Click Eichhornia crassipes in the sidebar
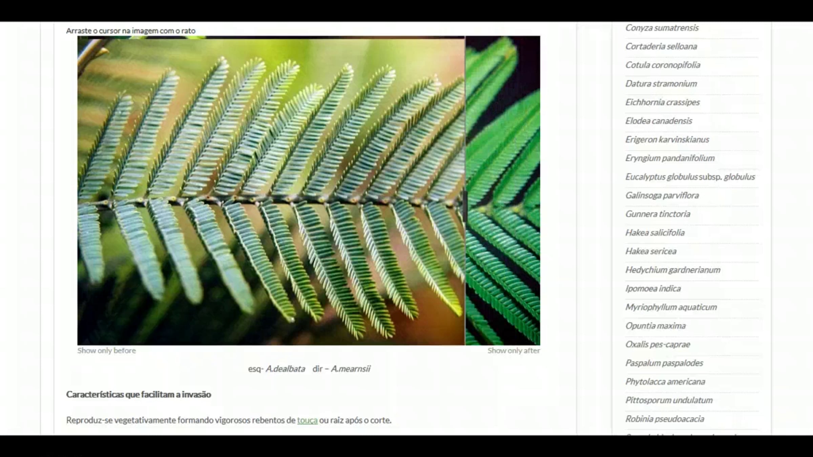813x457 pixels. tap(662, 102)
